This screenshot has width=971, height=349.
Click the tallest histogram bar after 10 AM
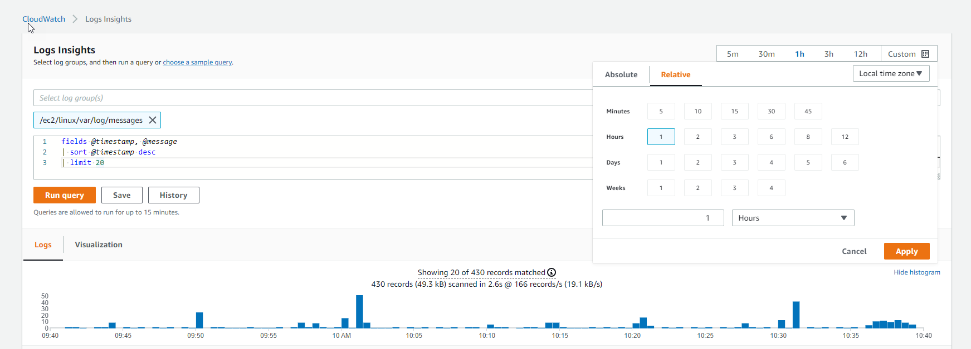[x=359, y=312]
